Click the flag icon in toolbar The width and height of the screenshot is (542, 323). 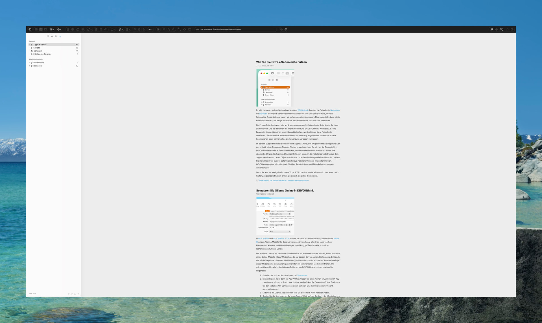pos(135,29)
